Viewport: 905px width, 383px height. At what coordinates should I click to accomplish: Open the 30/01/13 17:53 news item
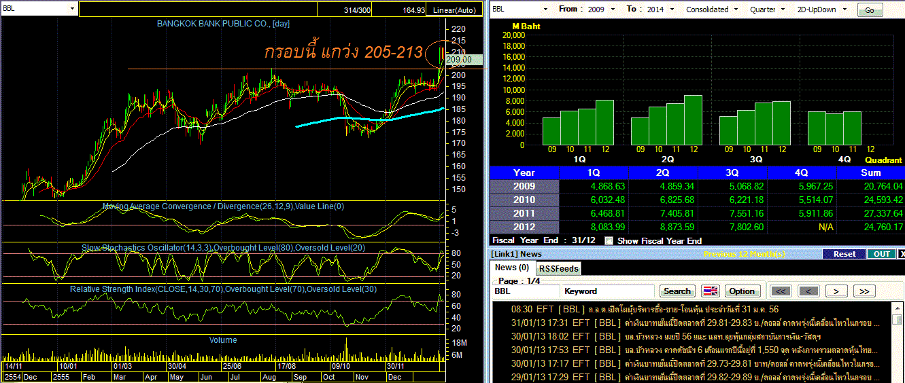tap(692, 350)
